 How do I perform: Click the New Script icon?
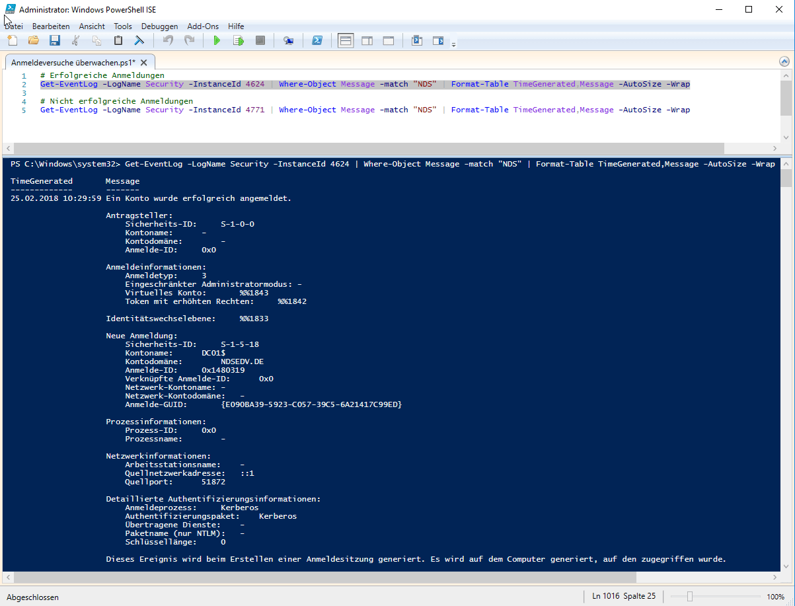click(x=12, y=40)
